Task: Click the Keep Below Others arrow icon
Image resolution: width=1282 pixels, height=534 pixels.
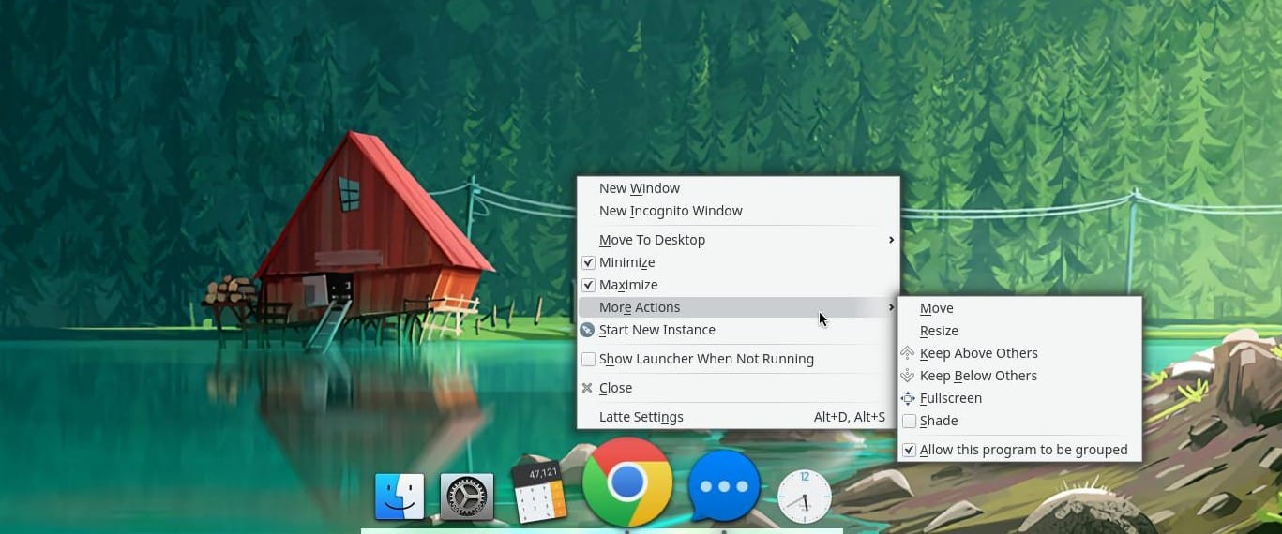Action: tap(908, 376)
